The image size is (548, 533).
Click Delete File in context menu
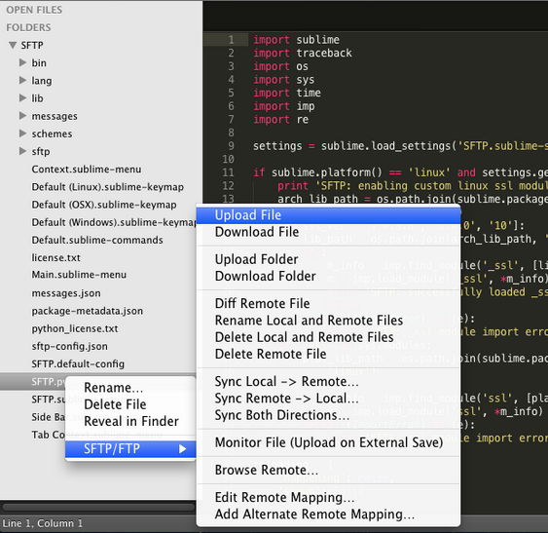130,404
